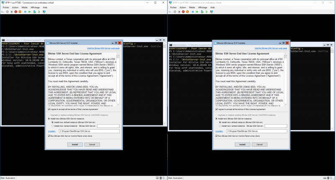Click green Reset icon in SFTP-2 toolbar

coord(197,12)
